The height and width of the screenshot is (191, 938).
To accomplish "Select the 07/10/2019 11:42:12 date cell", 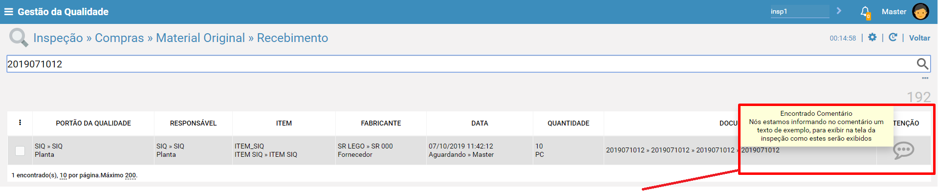I will (480, 150).
